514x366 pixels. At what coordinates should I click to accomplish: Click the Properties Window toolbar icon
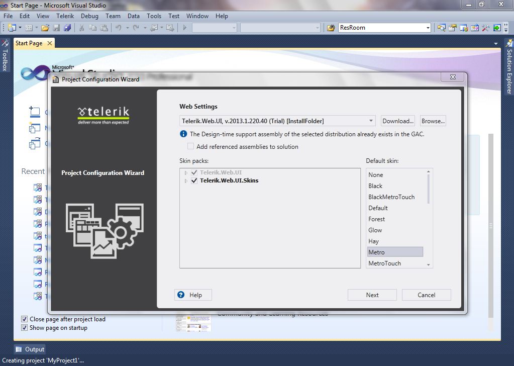tap(453, 28)
